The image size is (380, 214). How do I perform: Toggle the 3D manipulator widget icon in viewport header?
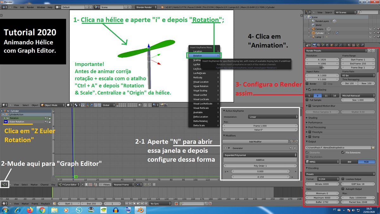(x=87, y=105)
